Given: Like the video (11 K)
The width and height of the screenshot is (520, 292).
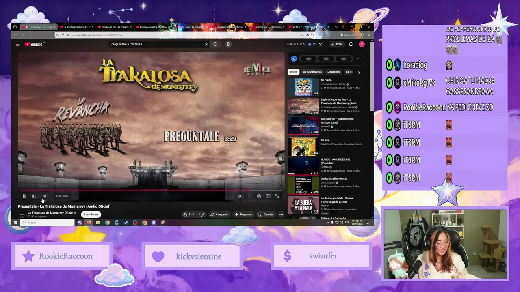Looking at the screenshot, I should [x=188, y=214].
